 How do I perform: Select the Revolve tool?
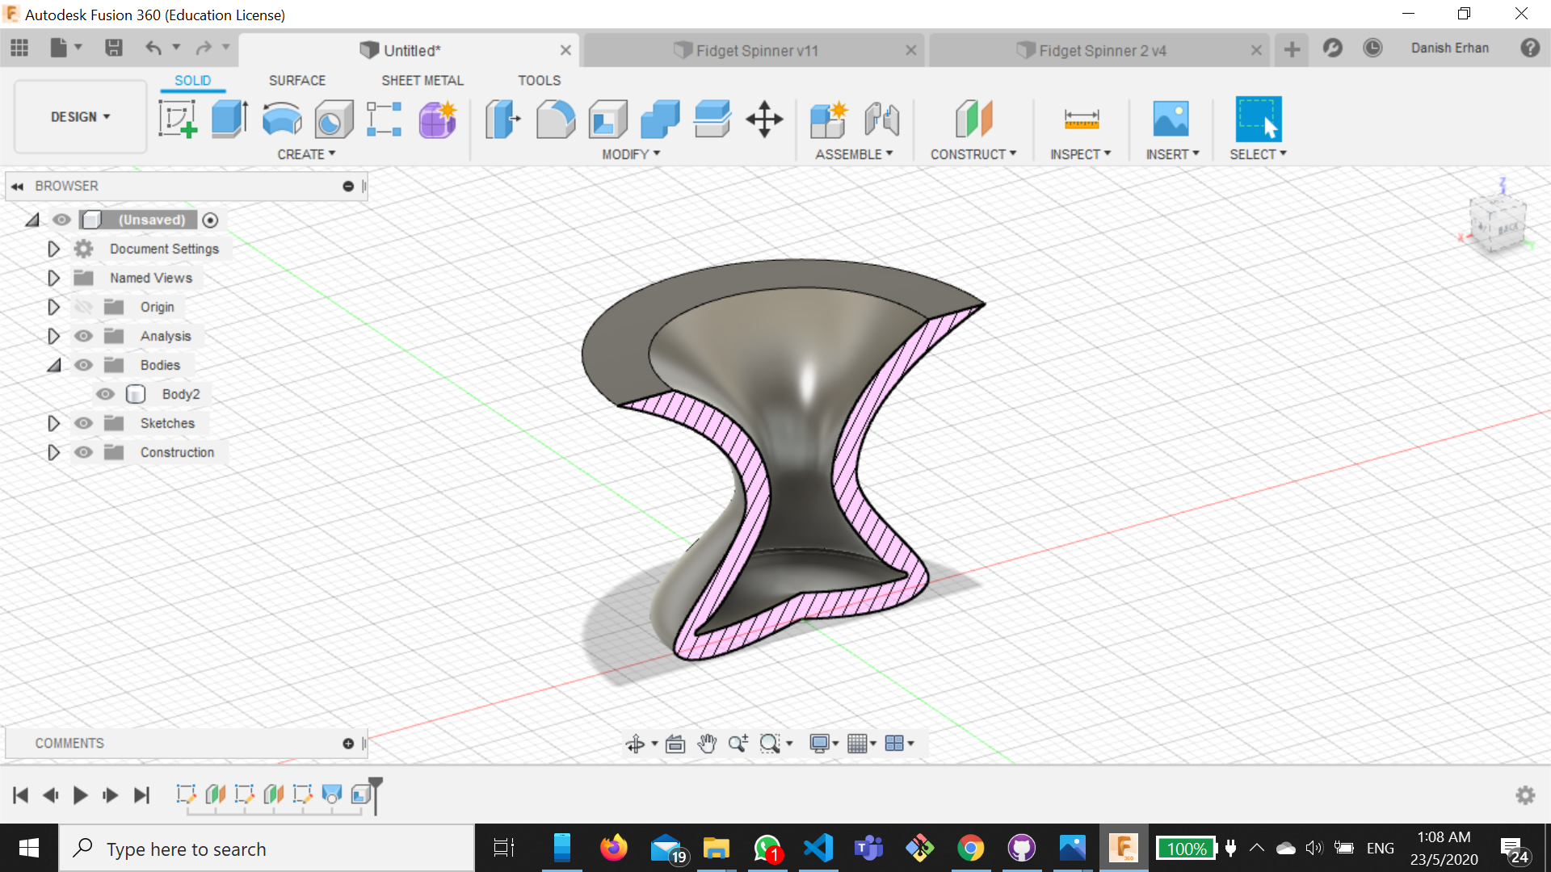point(282,119)
